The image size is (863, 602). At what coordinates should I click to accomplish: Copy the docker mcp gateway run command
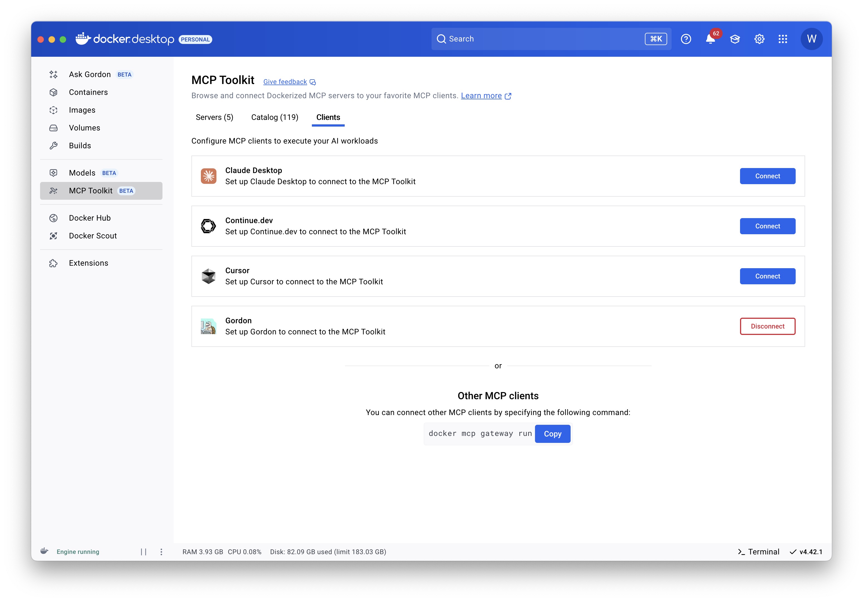552,434
